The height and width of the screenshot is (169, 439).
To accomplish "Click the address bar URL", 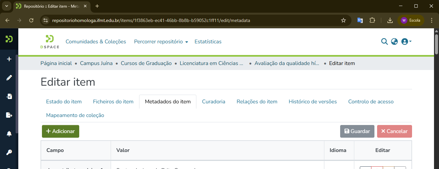I will 151,20.
